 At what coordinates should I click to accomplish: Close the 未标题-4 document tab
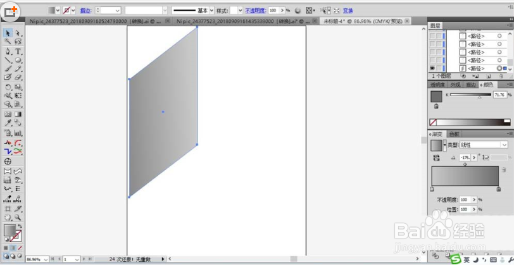coord(407,21)
